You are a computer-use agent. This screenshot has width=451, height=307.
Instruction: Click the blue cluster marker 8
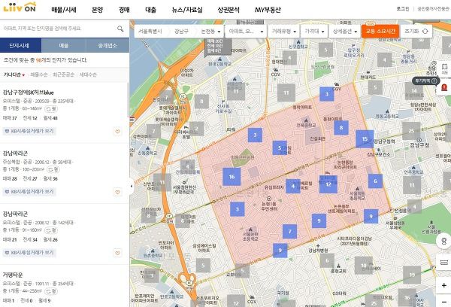[341, 128]
